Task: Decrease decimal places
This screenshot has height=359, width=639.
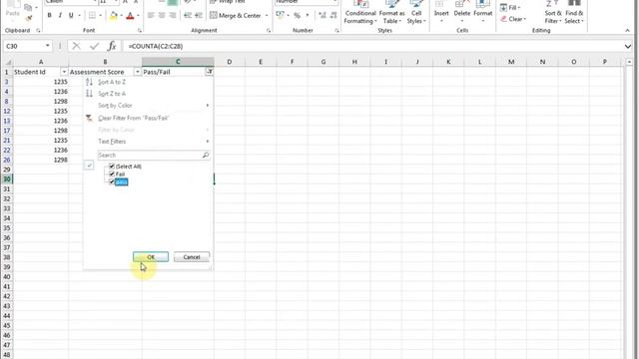Action: point(333,16)
